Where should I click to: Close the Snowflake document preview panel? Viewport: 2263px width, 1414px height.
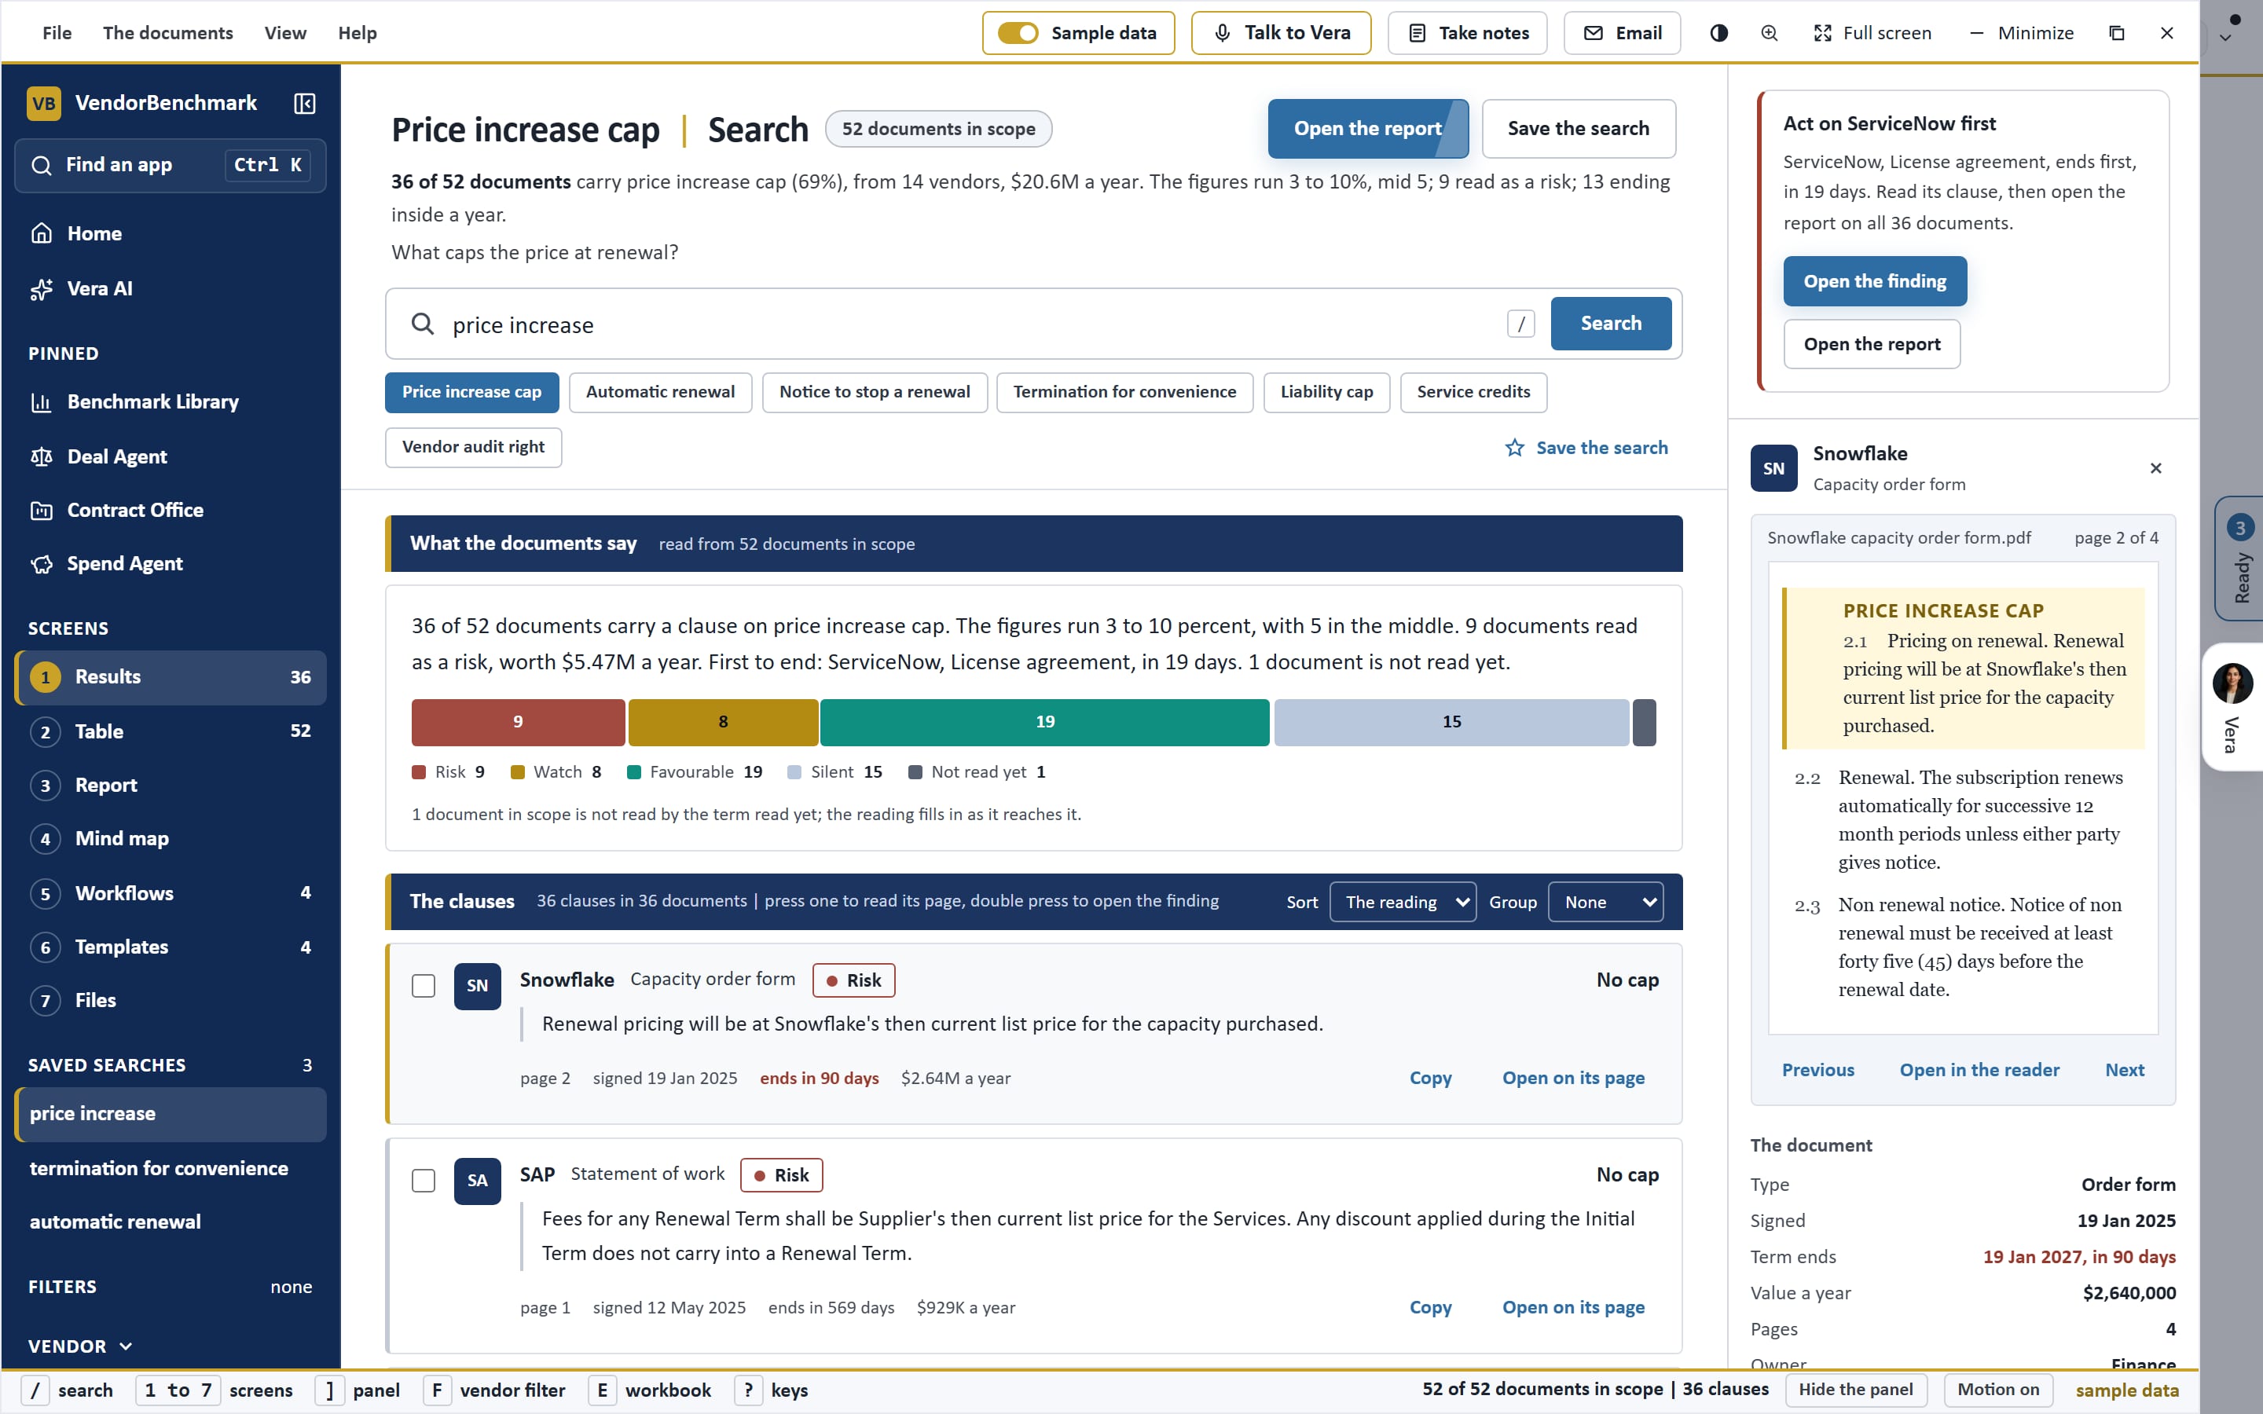click(x=2155, y=467)
